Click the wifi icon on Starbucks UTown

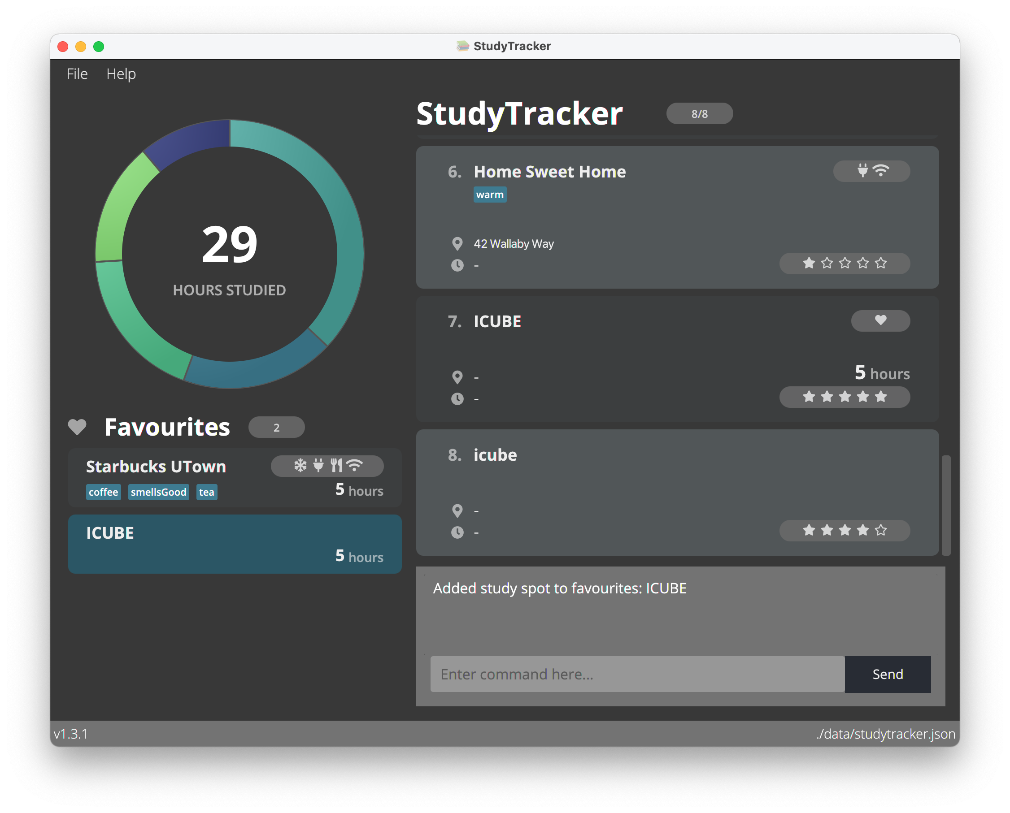click(355, 466)
